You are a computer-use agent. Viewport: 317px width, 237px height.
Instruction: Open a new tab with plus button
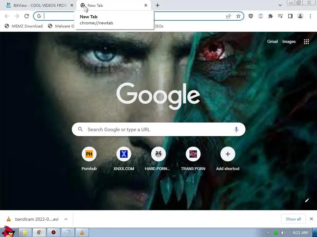158,6
